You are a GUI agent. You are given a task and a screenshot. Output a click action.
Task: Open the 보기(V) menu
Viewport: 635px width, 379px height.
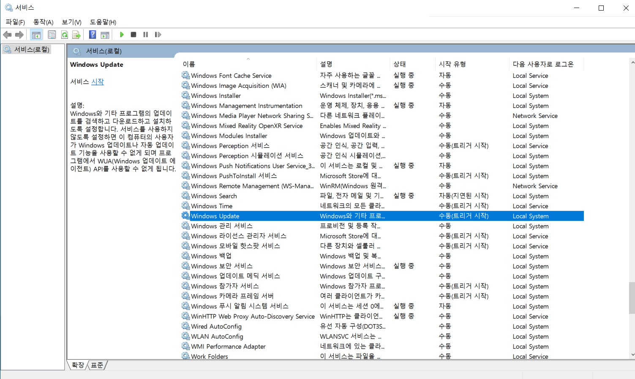(71, 22)
